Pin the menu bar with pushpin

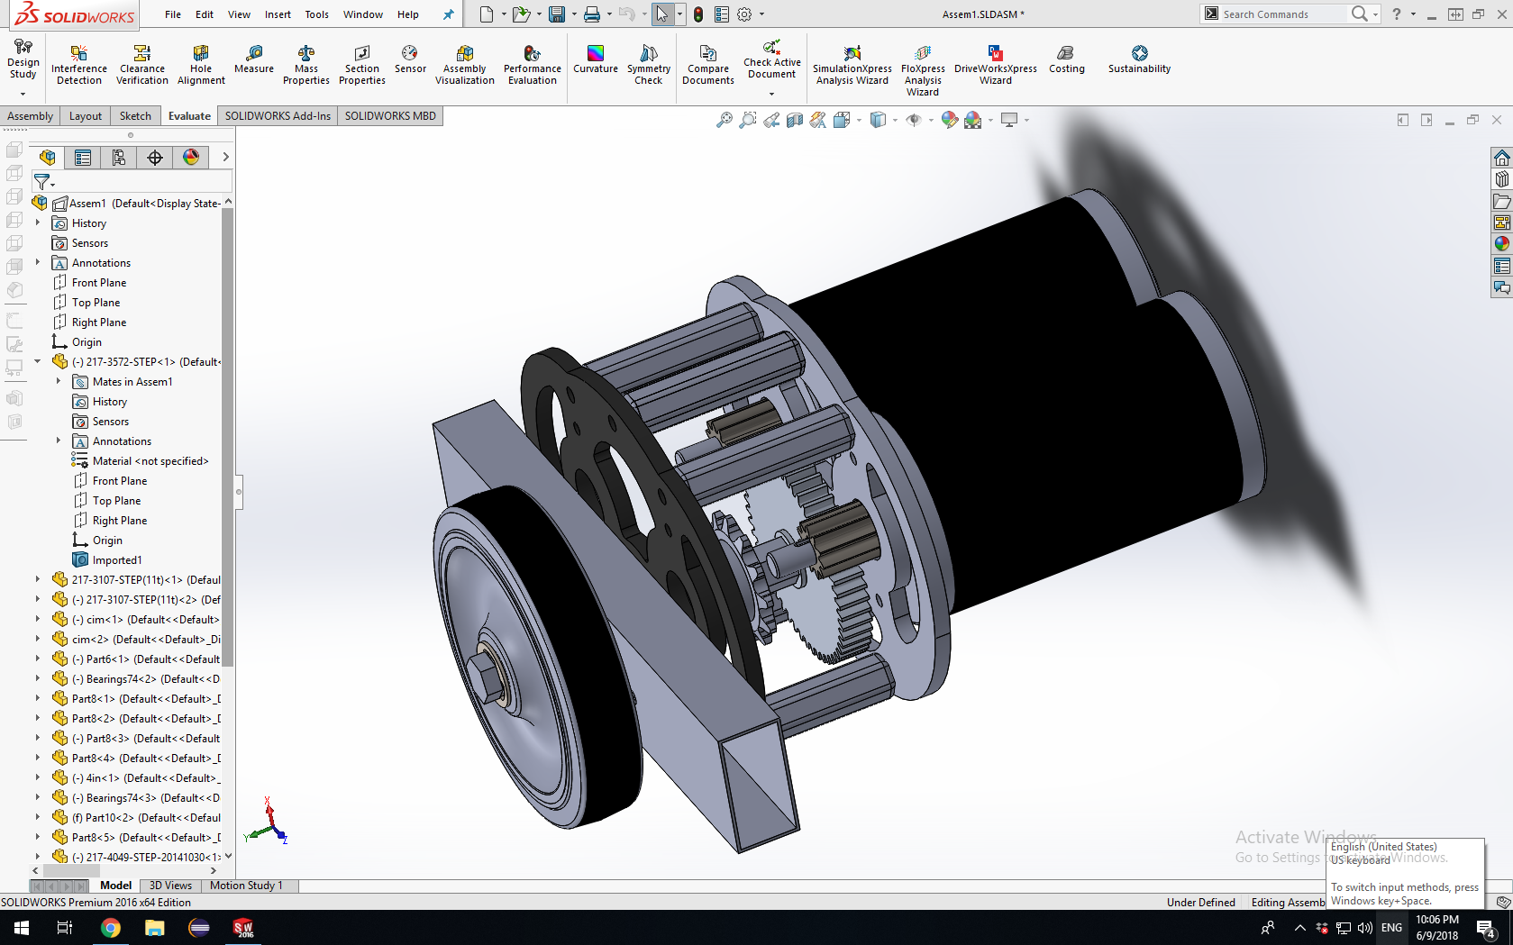[448, 14]
